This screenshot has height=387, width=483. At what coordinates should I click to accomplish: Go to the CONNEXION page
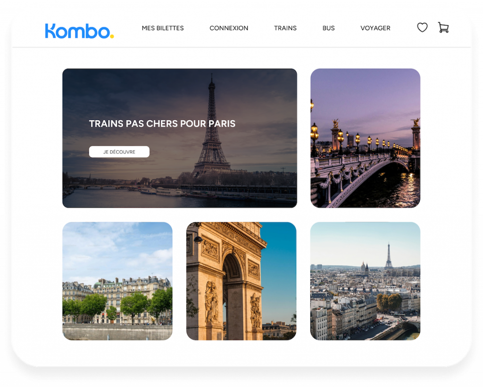pyautogui.click(x=229, y=28)
